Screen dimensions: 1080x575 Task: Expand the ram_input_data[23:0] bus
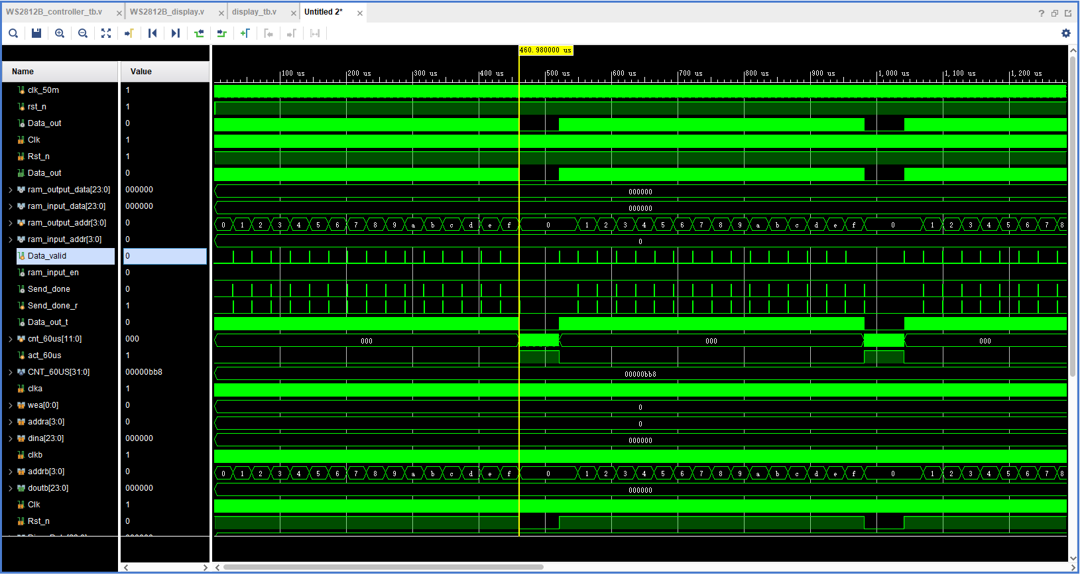pos(11,206)
